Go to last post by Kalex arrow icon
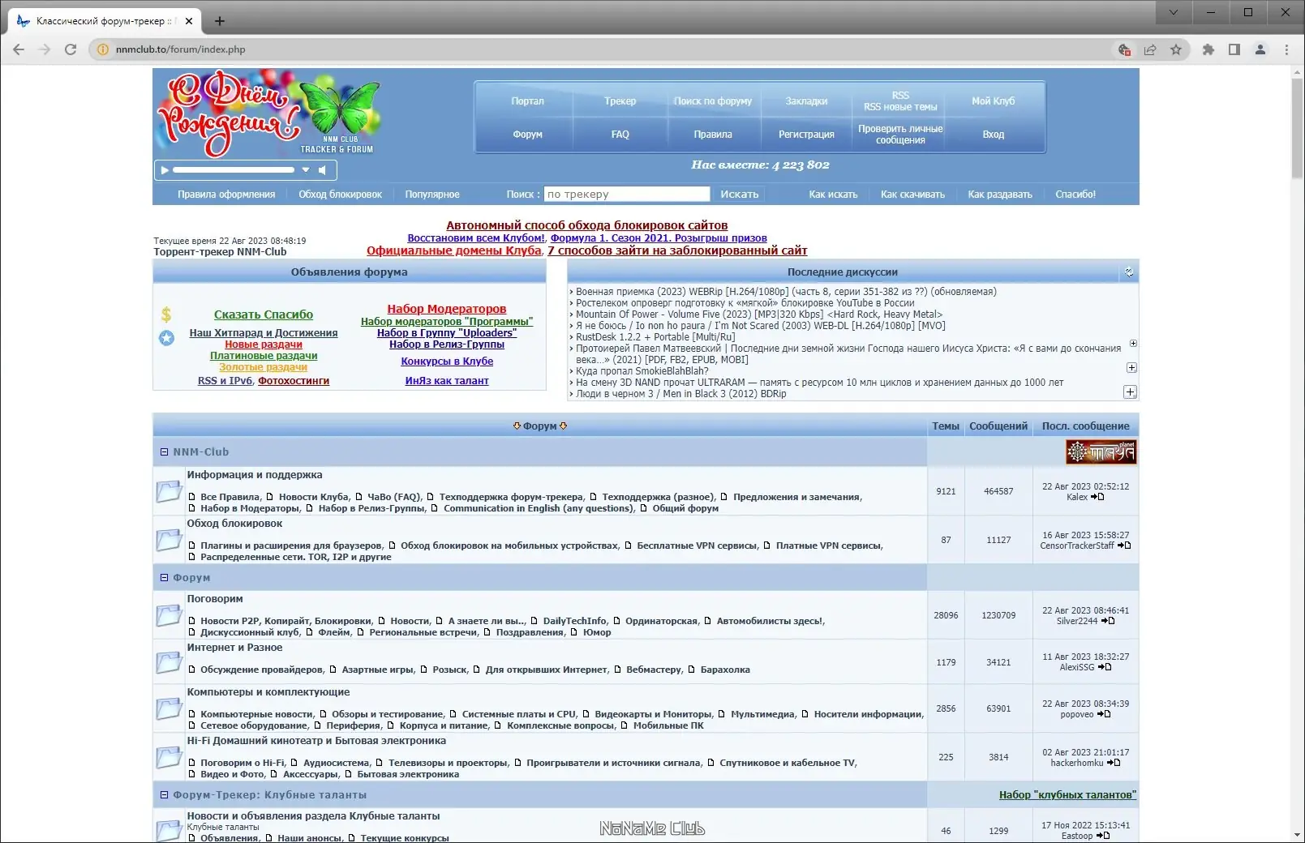Screen dimensions: 1305x843 [x=1097, y=498]
